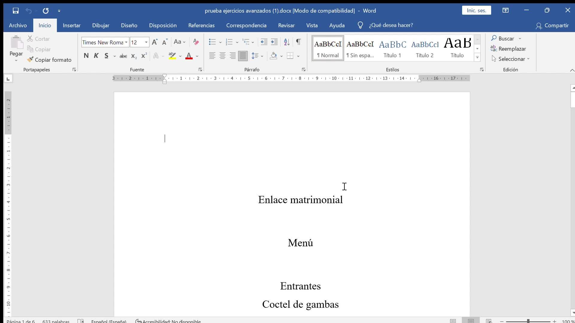The width and height of the screenshot is (575, 323).
Task: Toggle paragraph marks (¶) visibility
Action: [x=298, y=42]
